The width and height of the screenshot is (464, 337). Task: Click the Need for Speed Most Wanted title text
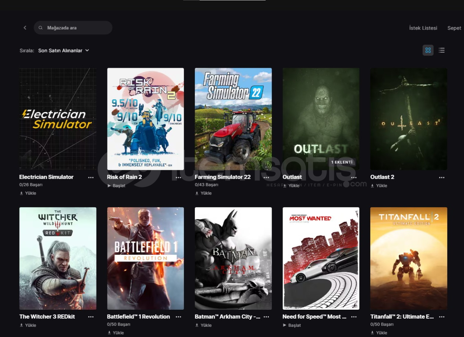click(315, 316)
